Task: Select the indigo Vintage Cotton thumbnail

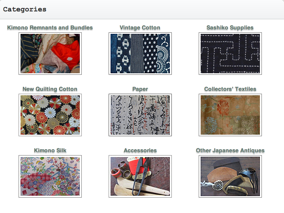Action: pos(140,54)
